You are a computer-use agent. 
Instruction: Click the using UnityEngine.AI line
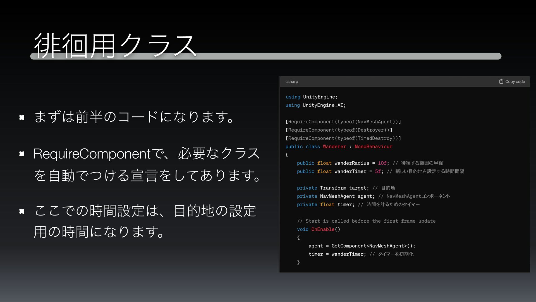[x=315, y=105]
